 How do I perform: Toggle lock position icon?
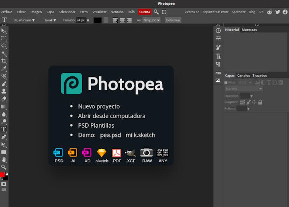tap(254, 102)
